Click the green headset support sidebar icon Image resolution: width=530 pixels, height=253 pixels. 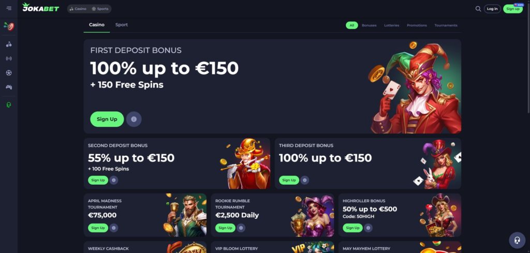(x=9, y=105)
